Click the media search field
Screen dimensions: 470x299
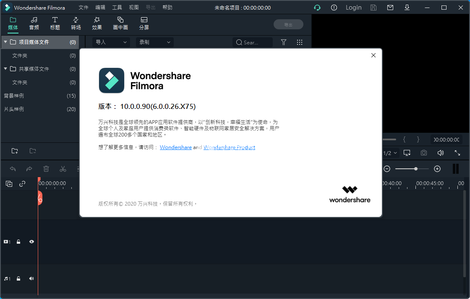coord(253,42)
